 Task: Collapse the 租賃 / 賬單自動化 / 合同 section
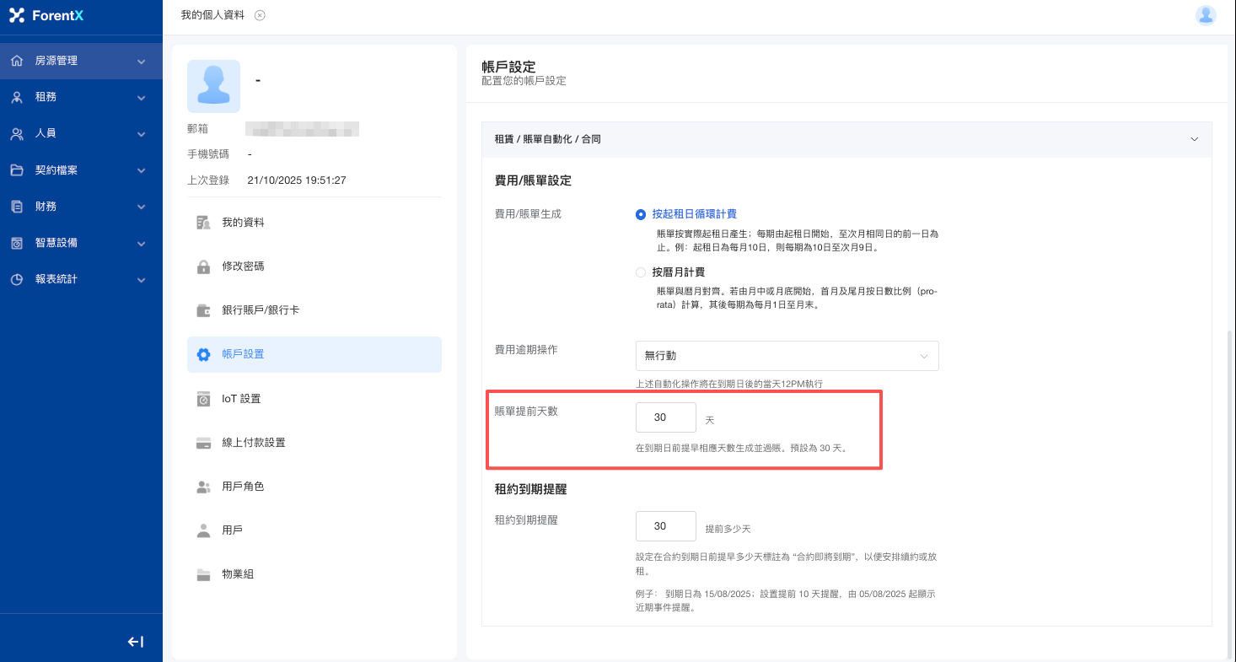1193,139
